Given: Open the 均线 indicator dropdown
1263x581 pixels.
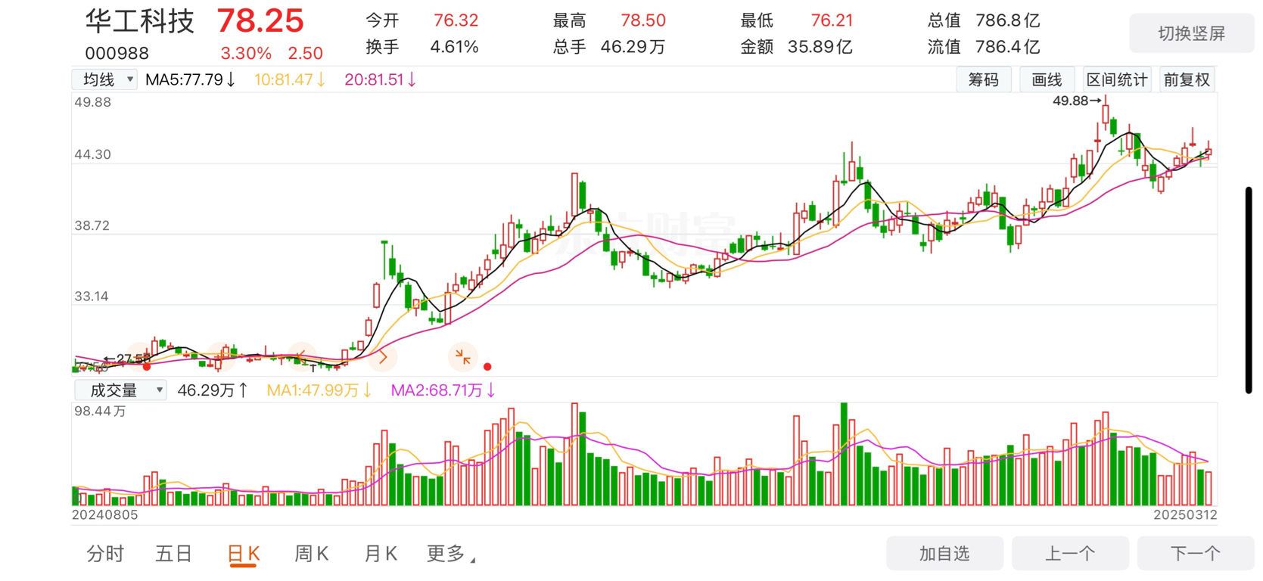Looking at the screenshot, I should (x=104, y=79).
